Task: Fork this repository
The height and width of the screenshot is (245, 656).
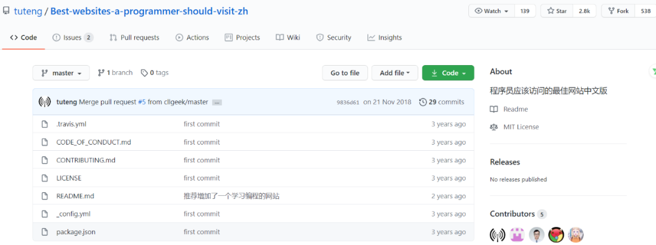Action: 618,12
